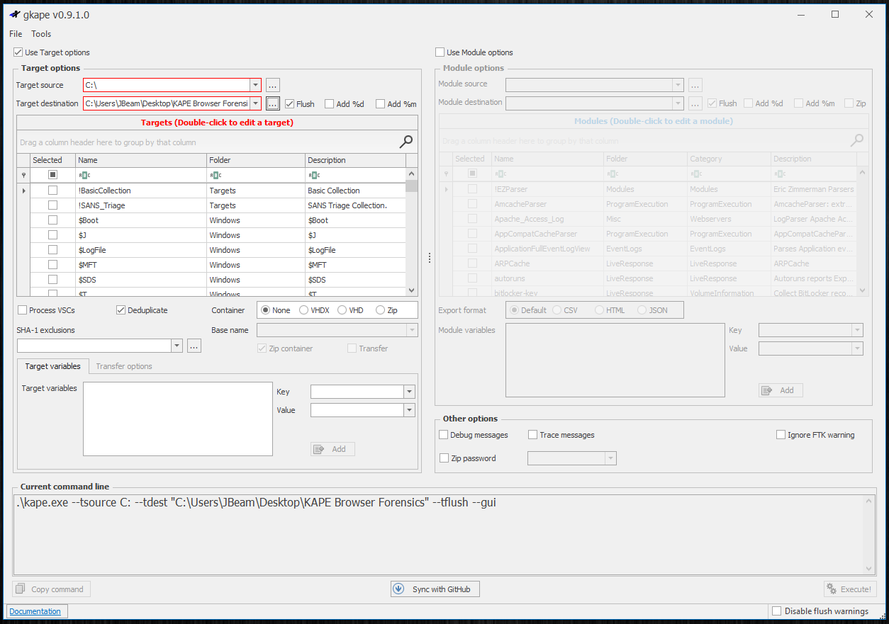Image resolution: width=889 pixels, height=624 pixels.
Task: Select the $SDS target name cell
Action: click(x=141, y=280)
